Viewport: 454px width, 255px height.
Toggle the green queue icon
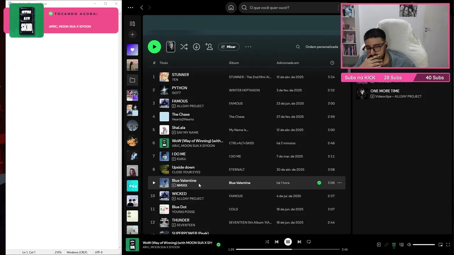394,245
